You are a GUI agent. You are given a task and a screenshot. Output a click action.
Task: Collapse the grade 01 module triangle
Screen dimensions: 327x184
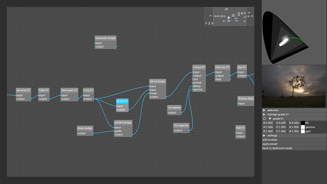point(270,119)
